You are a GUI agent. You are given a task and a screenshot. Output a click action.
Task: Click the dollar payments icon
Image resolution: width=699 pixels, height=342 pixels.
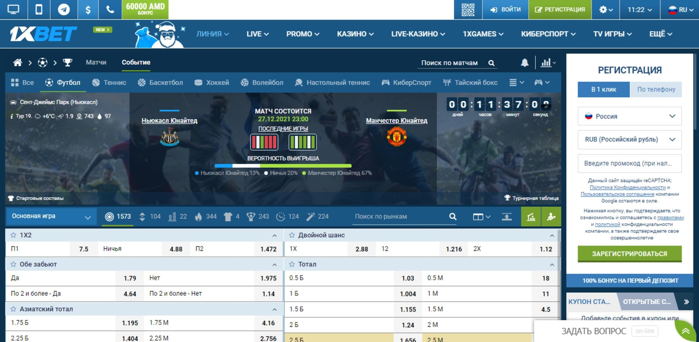coord(88,9)
